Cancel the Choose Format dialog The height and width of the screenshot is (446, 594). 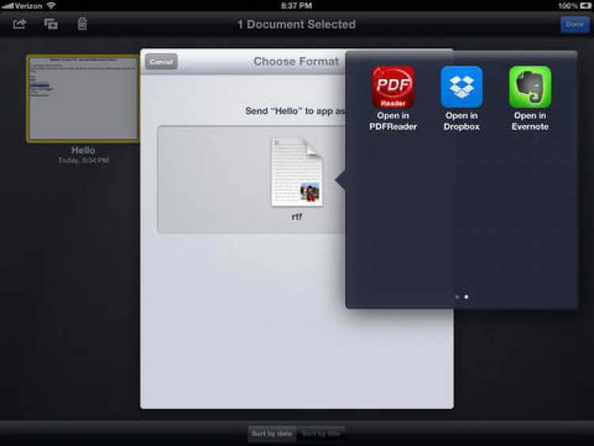162,61
